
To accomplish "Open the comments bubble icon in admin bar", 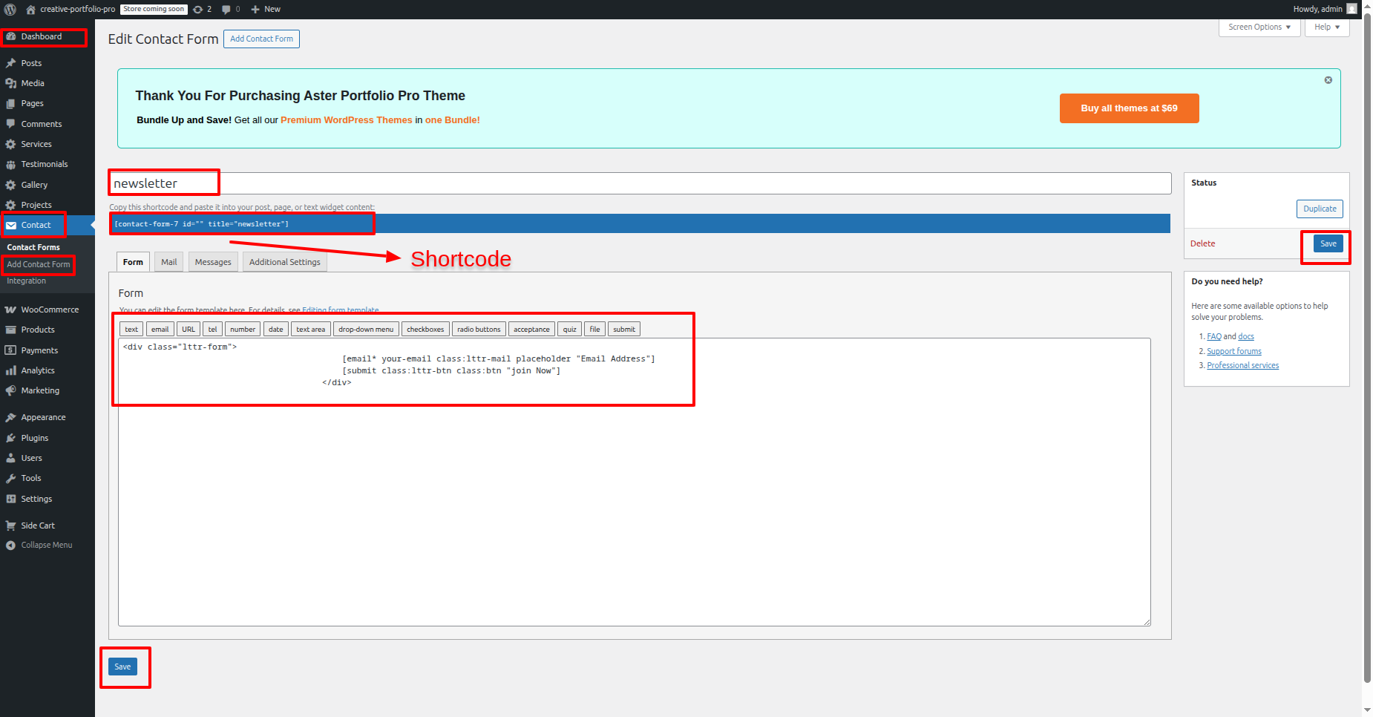I will [230, 9].
